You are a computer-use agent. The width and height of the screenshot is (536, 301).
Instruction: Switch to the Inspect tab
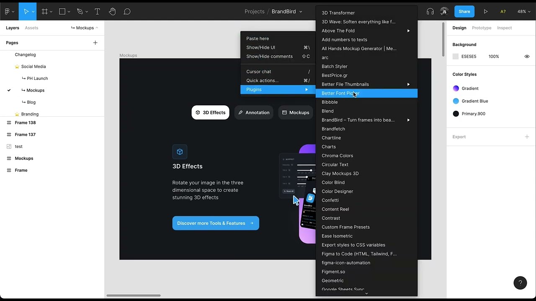(504, 28)
